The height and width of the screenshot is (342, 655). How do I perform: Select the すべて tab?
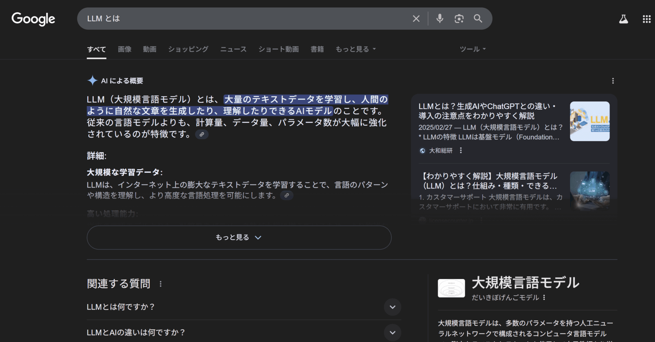[x=96, y=49]
